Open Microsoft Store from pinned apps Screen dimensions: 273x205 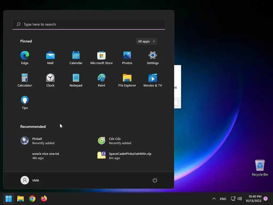102,58
